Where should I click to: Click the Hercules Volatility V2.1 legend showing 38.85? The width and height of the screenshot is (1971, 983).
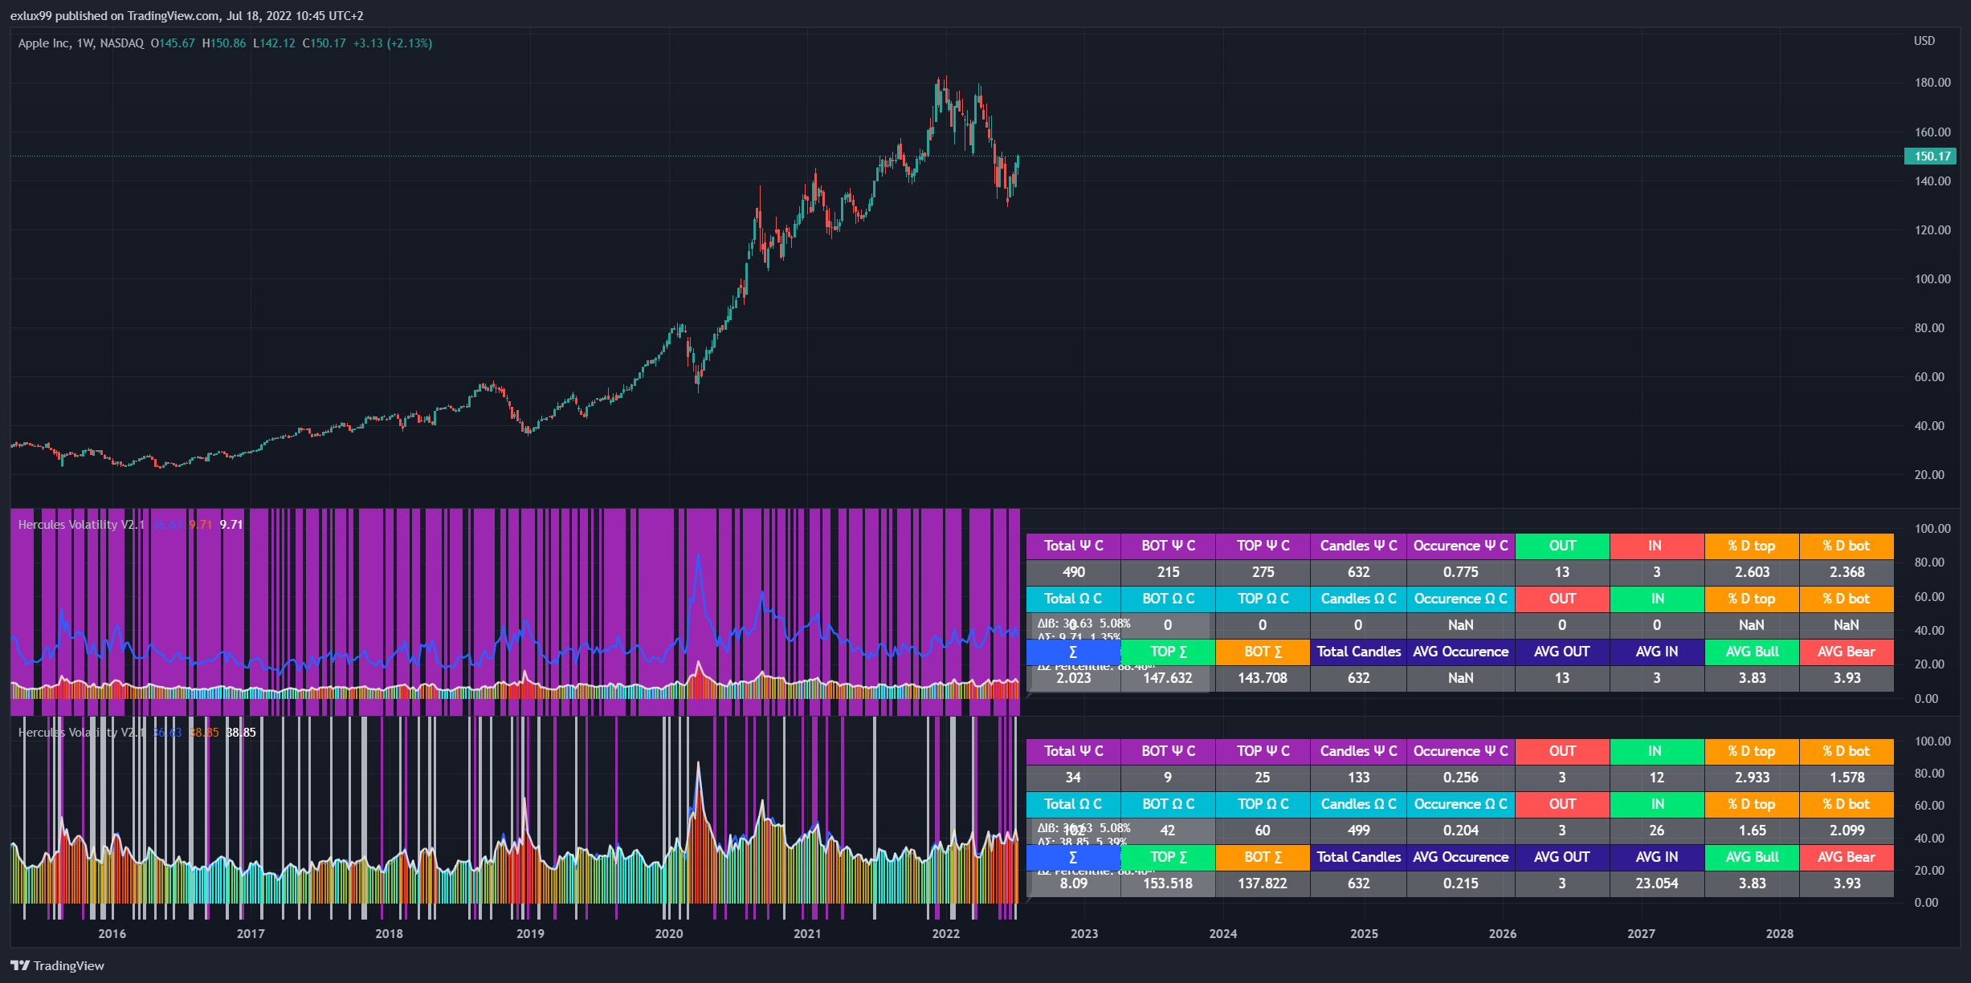(x=81, y=733)
